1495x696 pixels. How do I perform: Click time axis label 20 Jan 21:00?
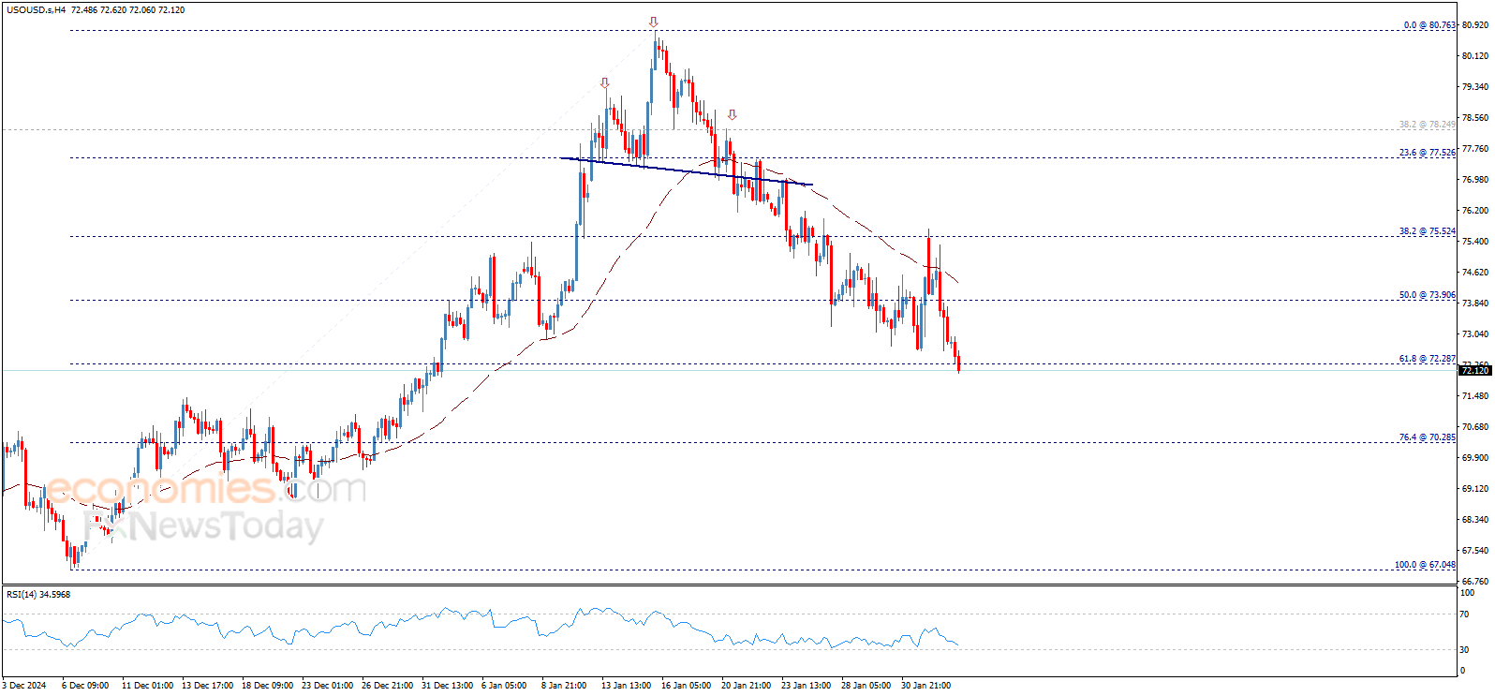click(x=747, y=686)
